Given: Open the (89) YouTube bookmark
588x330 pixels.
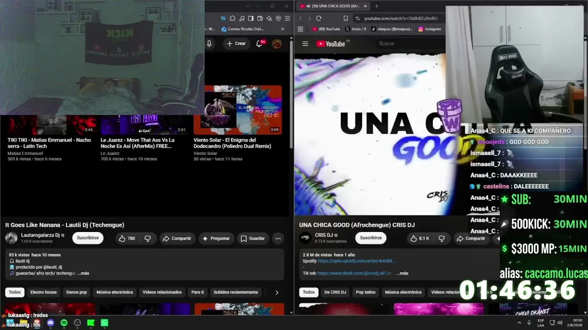Looking at the screenshot, I should (326, 29).
